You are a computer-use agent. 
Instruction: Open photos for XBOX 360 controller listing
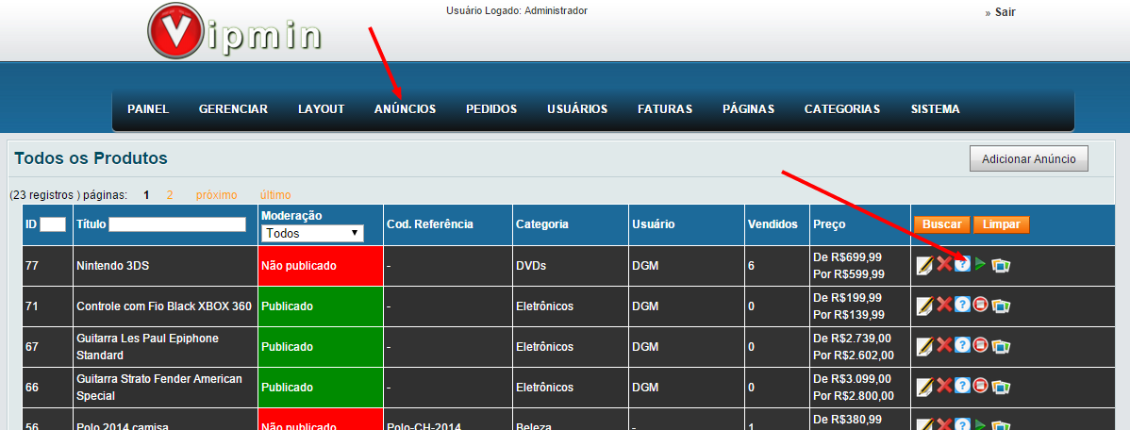pos(1001,306)
